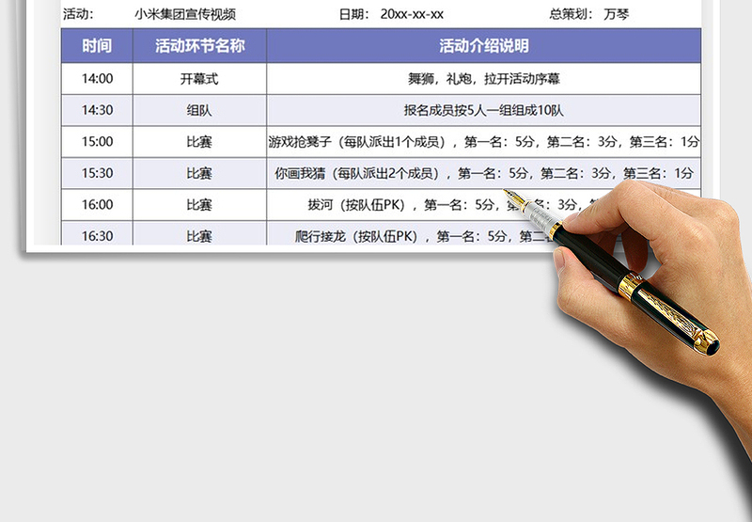Click the 20xx-xx-xx date value
This screenshot has width=752, height=522.
click(412, 14)
